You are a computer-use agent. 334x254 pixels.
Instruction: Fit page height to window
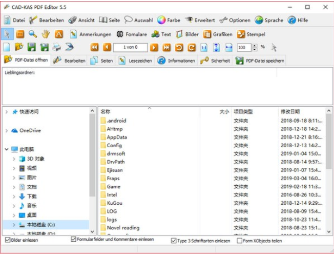(216, 47)
